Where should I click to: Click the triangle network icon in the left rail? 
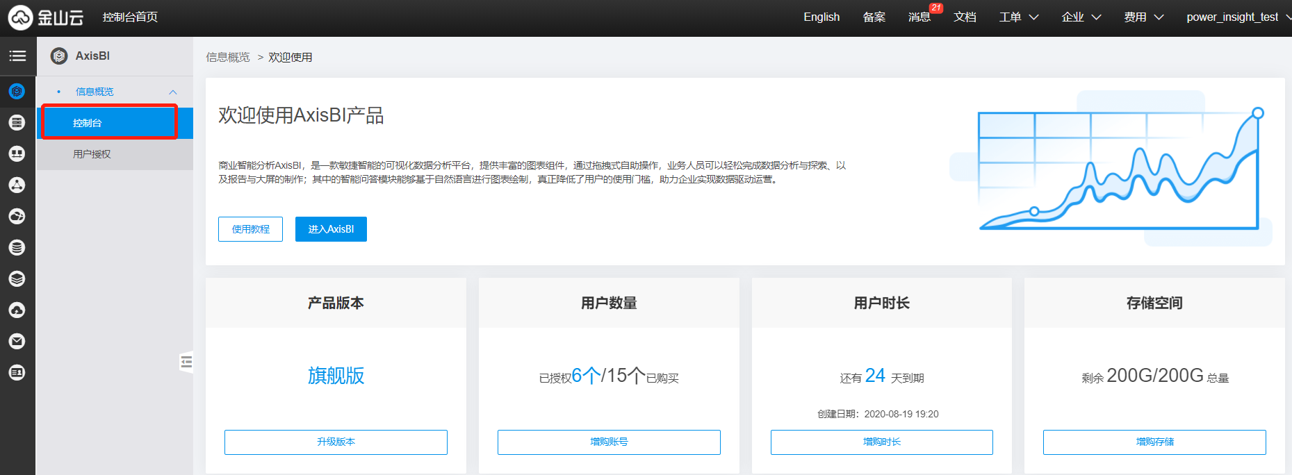point(17,185)
